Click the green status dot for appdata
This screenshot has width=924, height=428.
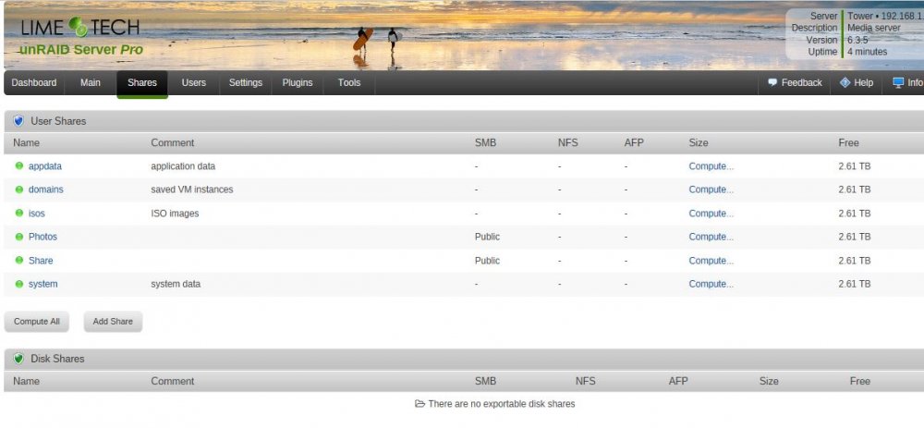point(18,166)
